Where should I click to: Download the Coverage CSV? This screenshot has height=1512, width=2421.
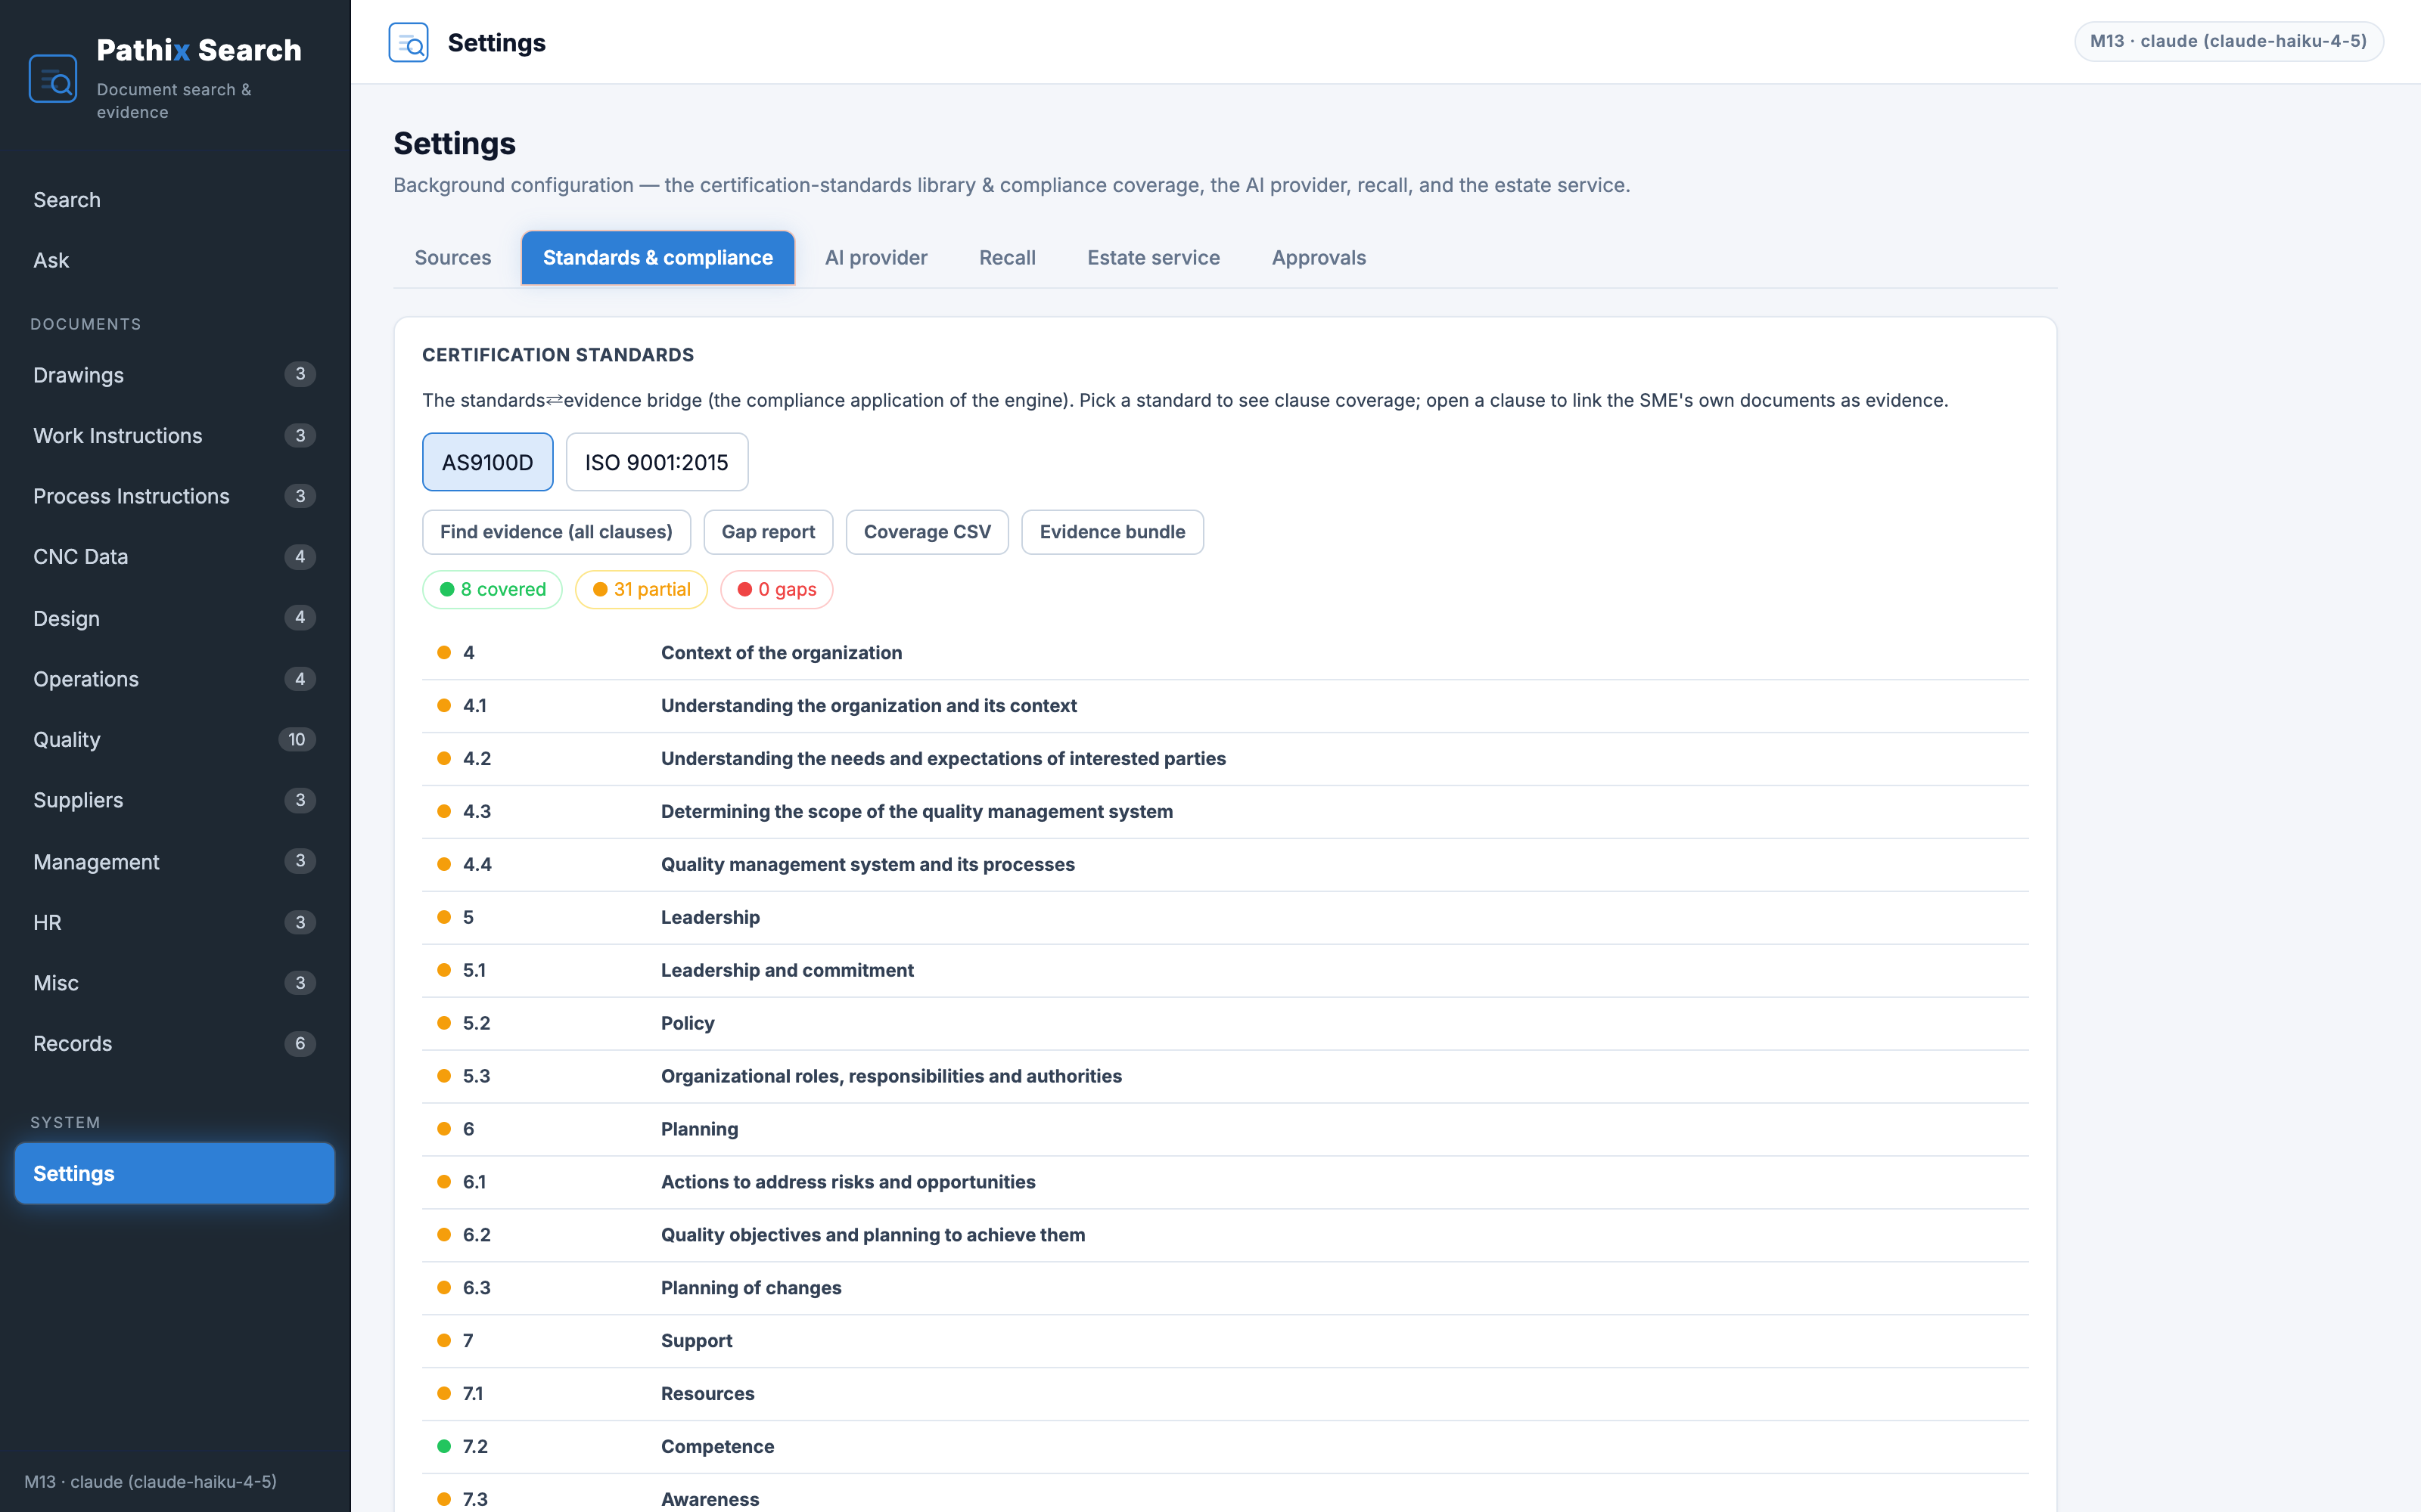tap(928, 532)
